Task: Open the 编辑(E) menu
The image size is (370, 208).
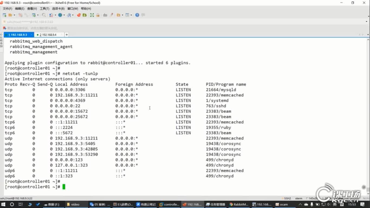Action: click(20, 9)
